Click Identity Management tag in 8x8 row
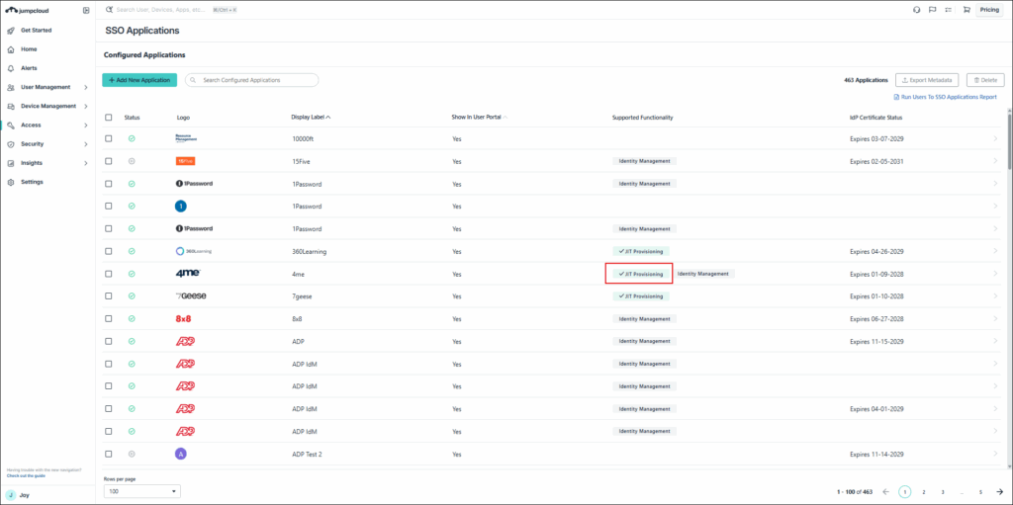 [x=644, y=319]
